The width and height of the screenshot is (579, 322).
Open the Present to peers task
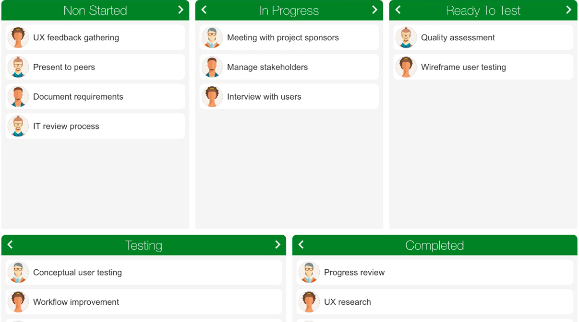click(96, 67)
